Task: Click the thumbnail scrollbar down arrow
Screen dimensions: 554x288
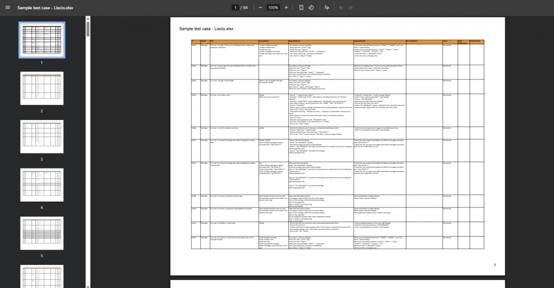Action: pyautogui.click(x=88, y=286)
